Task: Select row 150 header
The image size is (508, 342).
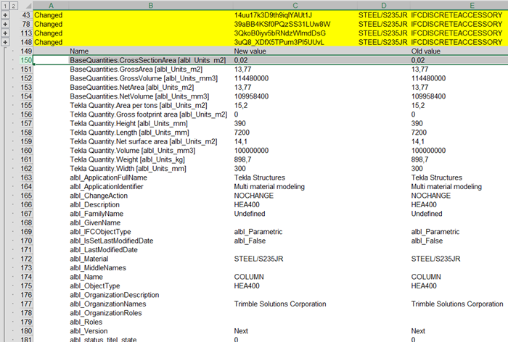Action: (25, 60)
